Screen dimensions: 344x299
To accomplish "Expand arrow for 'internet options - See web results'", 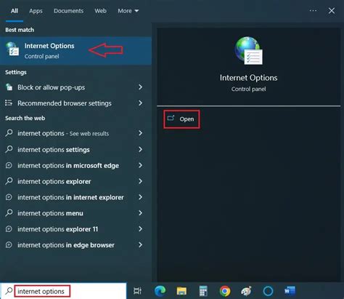I will click(x=140, y=133).
